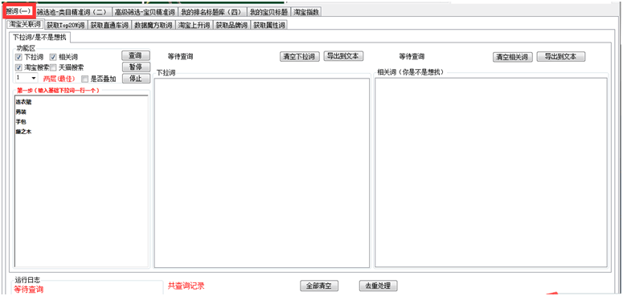Image resolution: width=623 pixels, height=296 pixels.
Task: Select the 获取直通车词 sub-tab
Action: [109, 26]
